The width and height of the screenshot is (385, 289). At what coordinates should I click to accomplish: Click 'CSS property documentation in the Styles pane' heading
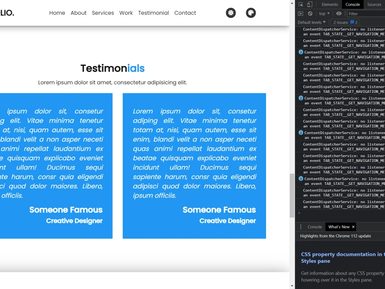(x=343, y=257)
